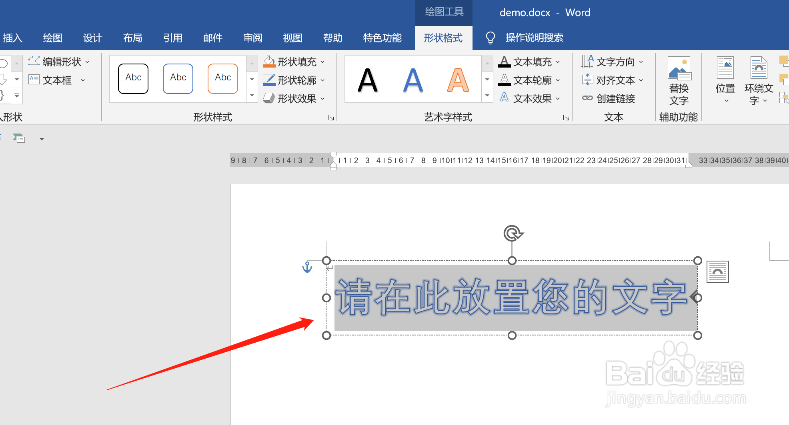Expand the 形状填充 dropdown arrow
Image resolution: width=789 pixels, height=425 pixels.
pos(322,62)
